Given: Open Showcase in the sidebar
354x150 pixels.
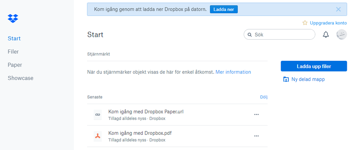Looking at the screenshot, I should pyautogui.click(x=21, y=78).
